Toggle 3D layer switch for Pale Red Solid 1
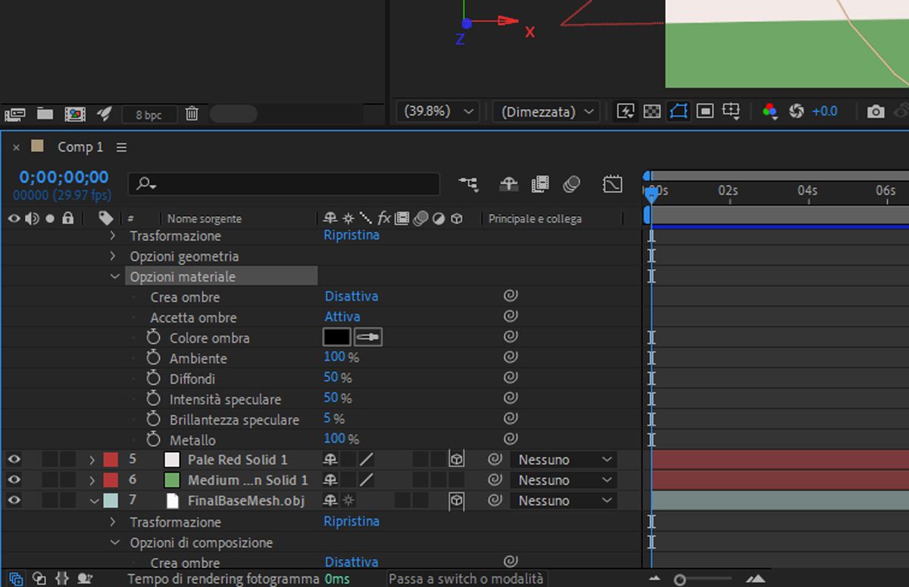 tap(456, 460)
